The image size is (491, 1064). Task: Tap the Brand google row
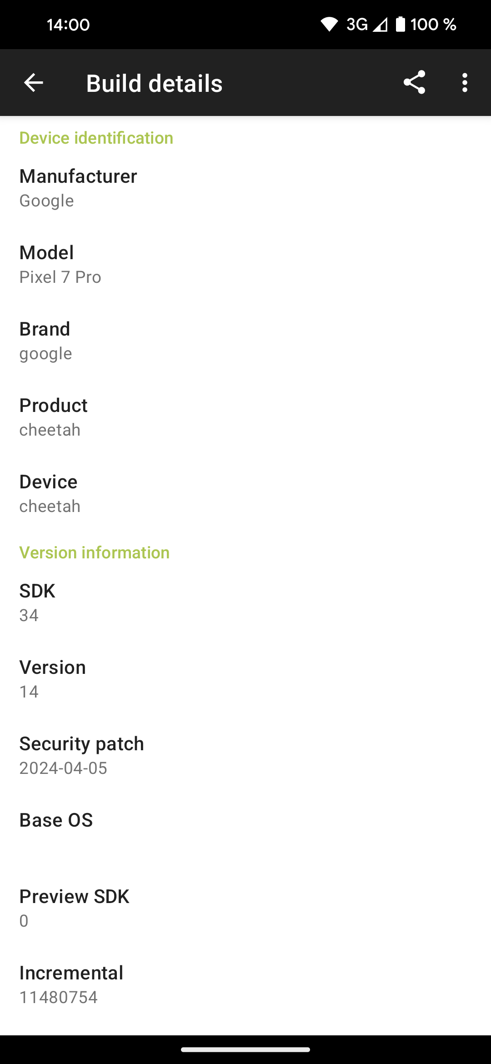pyautogui.click(x=245, y=341)
